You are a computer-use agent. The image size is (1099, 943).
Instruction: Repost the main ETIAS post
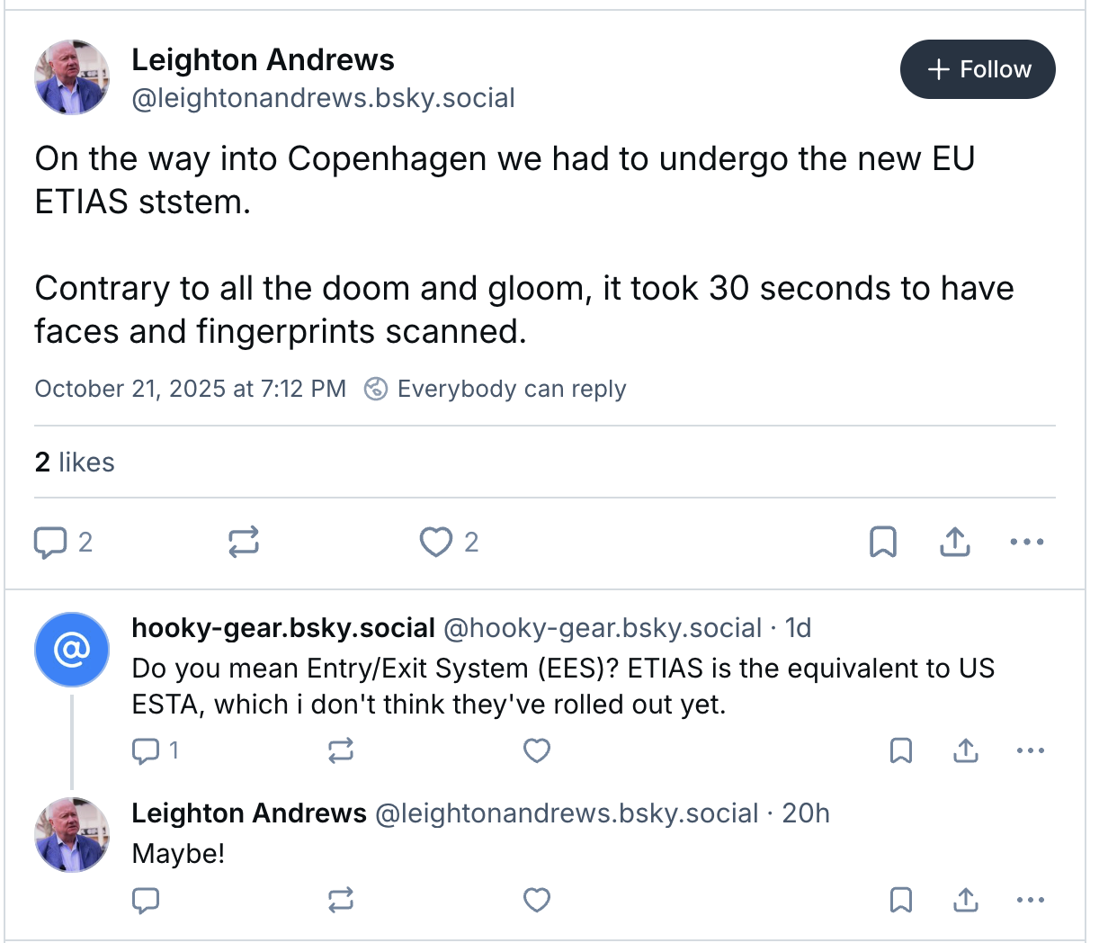[x=244, y=542]
